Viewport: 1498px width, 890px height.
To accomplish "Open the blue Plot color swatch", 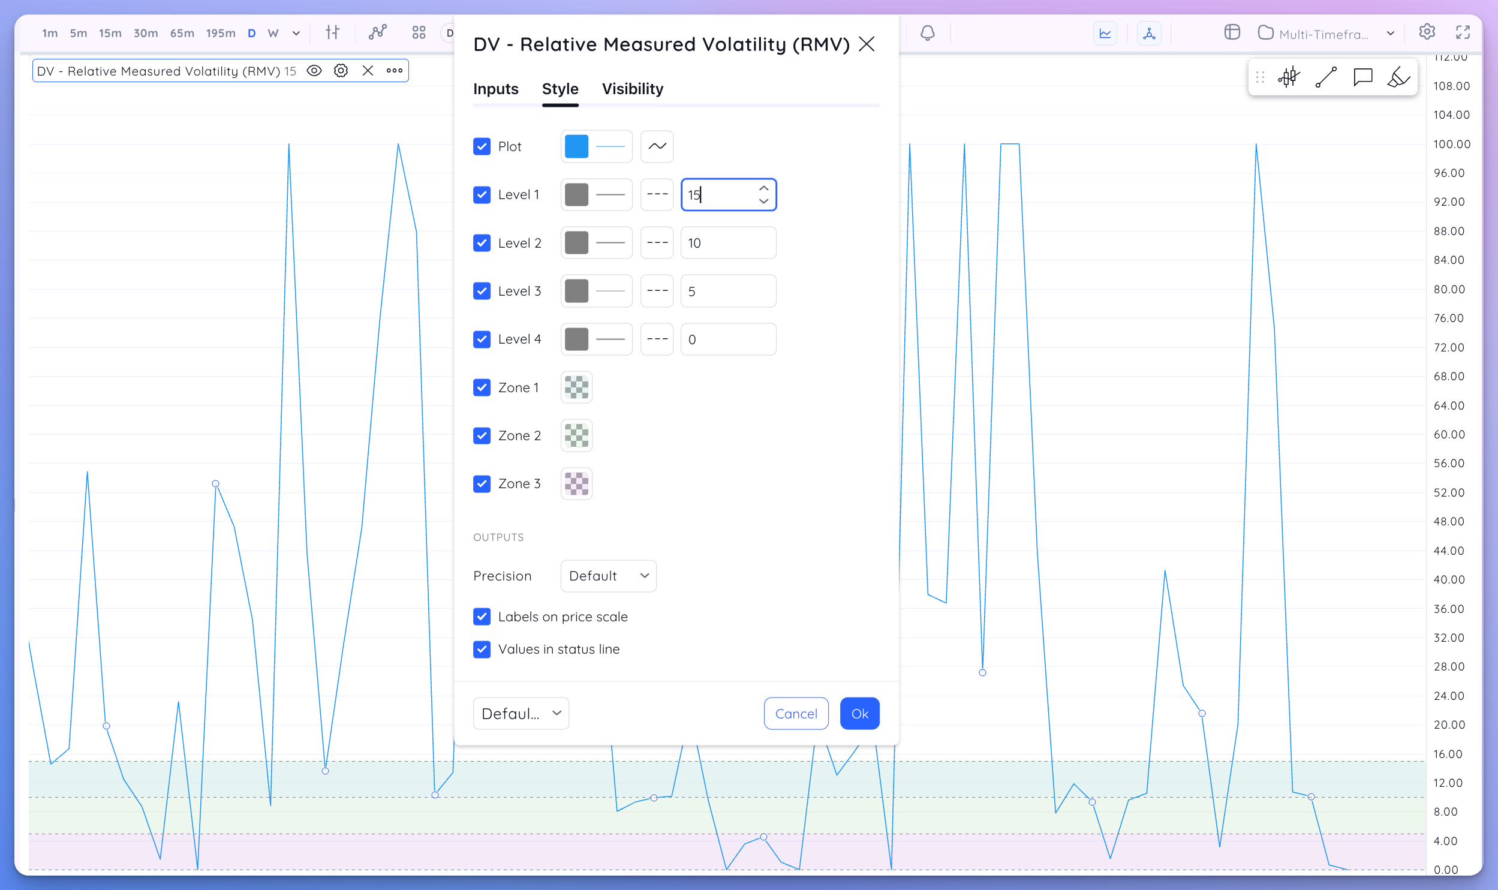I will pos(576,146).
